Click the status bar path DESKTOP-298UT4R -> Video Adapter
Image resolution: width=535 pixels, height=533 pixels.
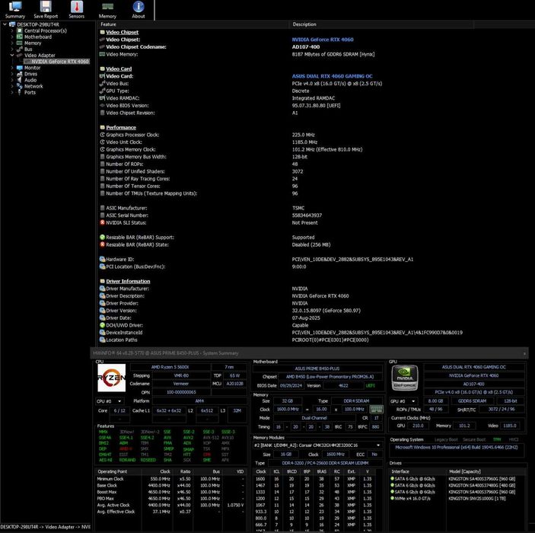46,527
